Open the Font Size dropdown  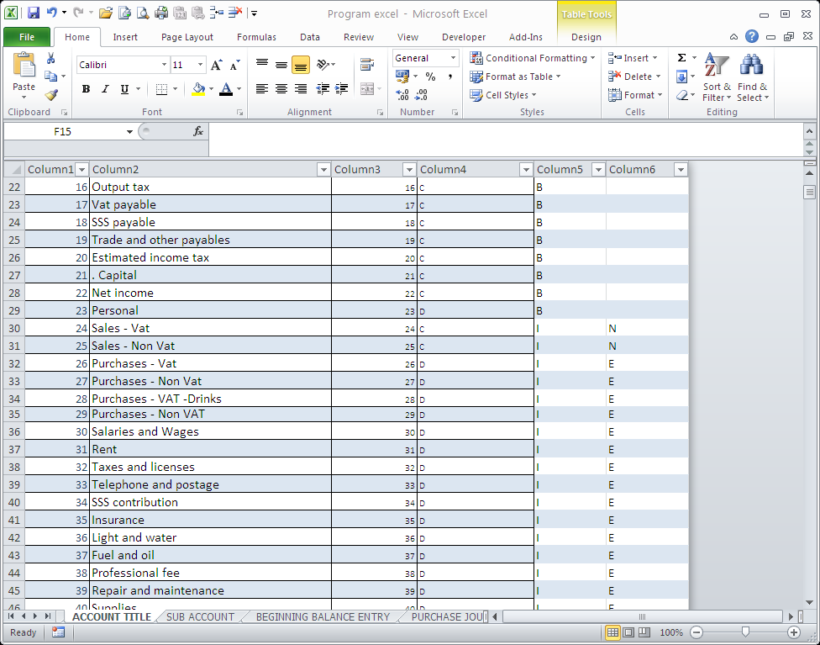200,64
